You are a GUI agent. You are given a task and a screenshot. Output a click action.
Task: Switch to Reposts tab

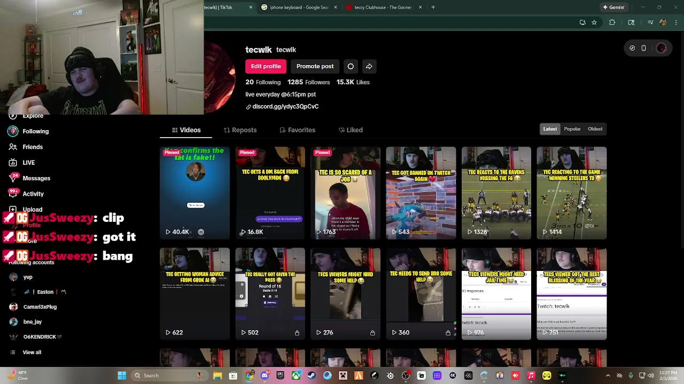tap(240, 130)
